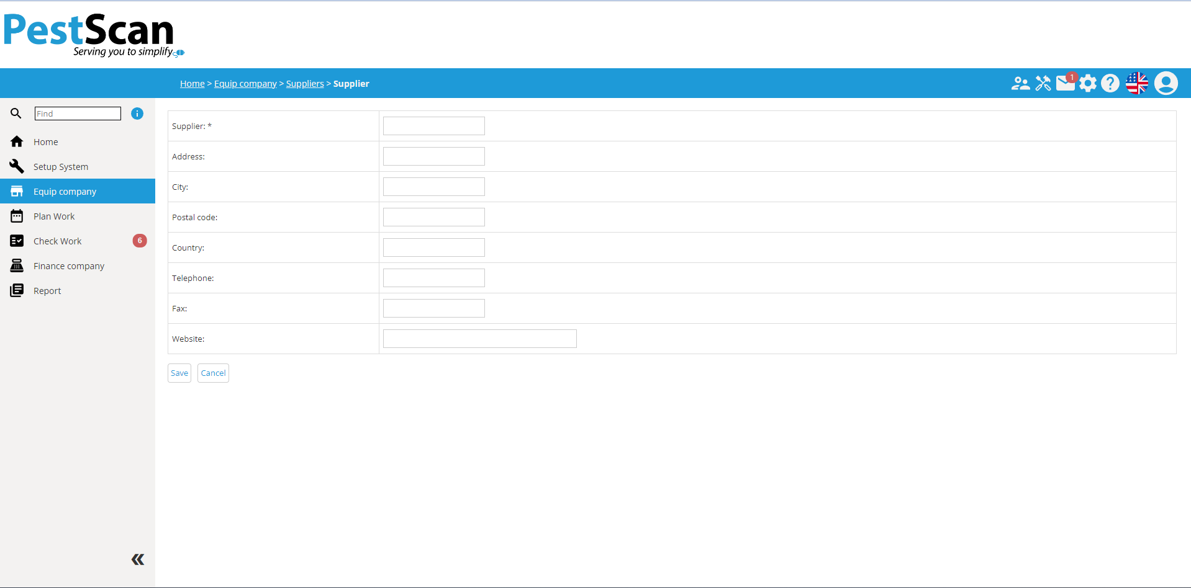Focus the Supplier name input field
This screenshot has height=588, width=1191.
434,126
